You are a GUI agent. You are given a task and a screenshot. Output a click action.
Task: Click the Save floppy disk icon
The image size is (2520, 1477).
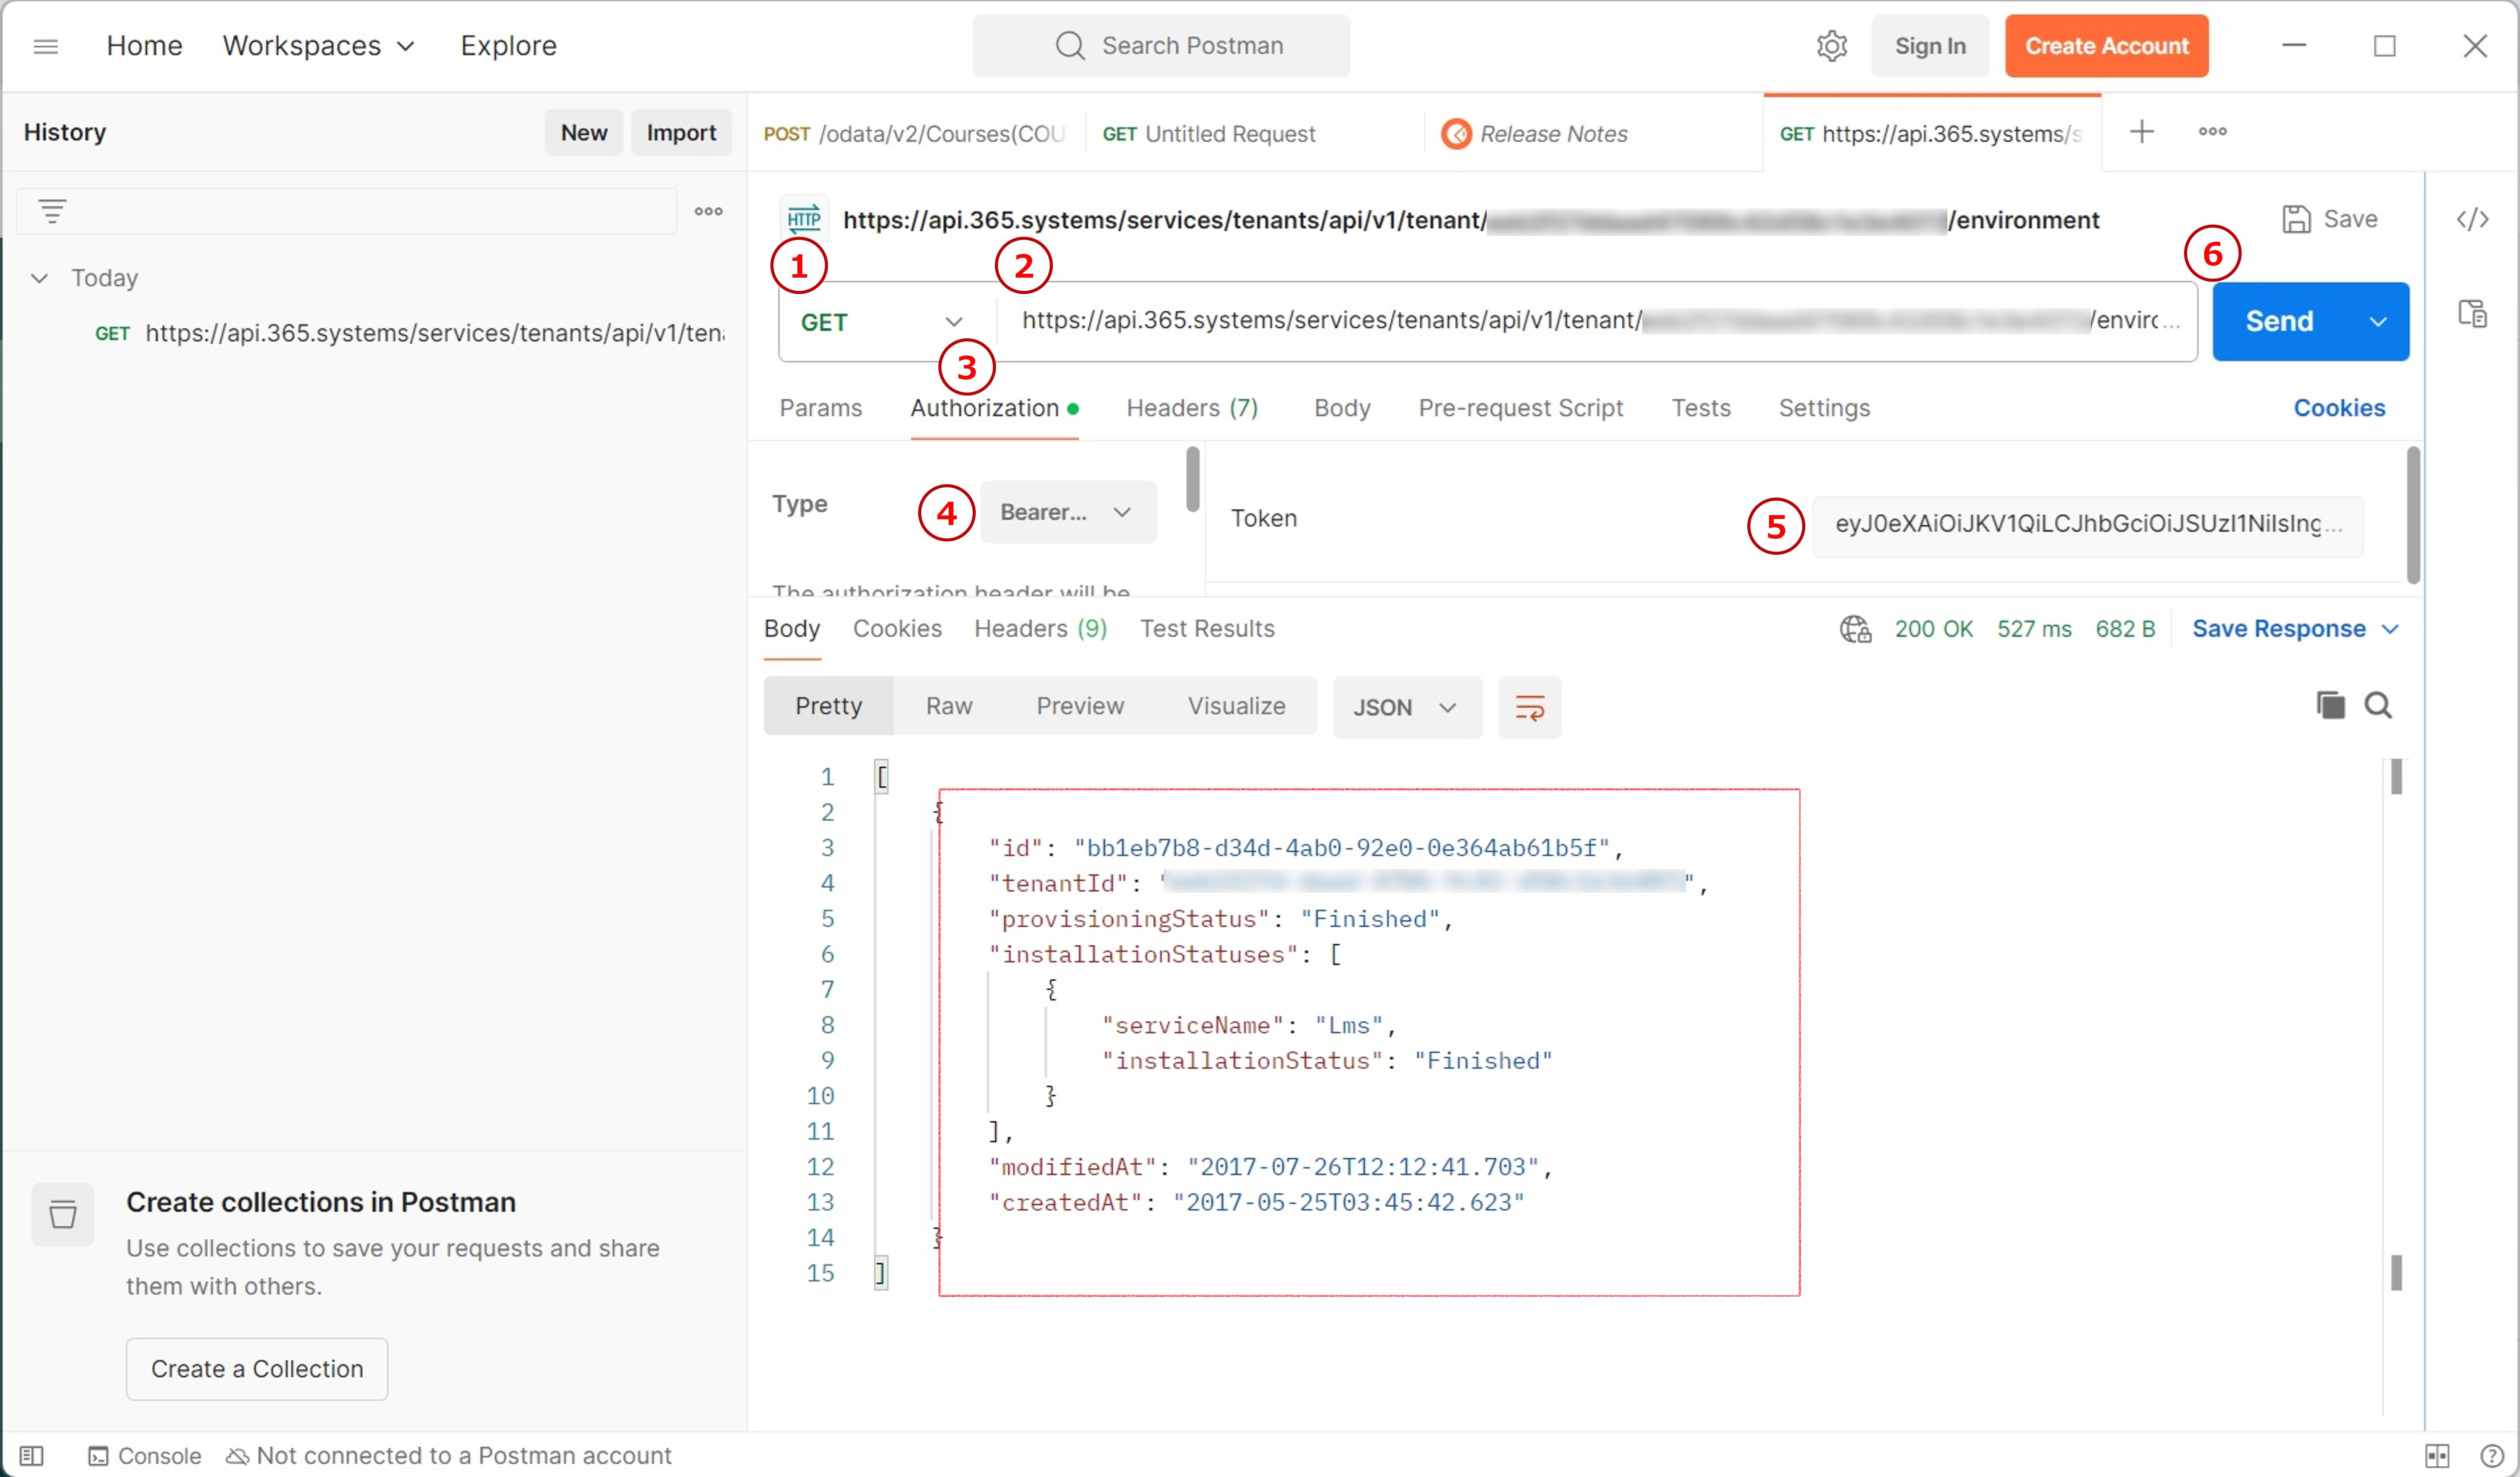pos(2297,219)
